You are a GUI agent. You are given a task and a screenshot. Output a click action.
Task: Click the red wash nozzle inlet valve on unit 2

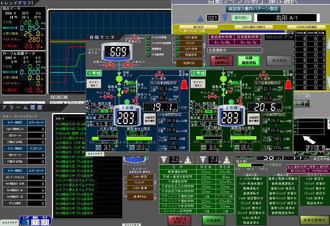tap(241, 101)
